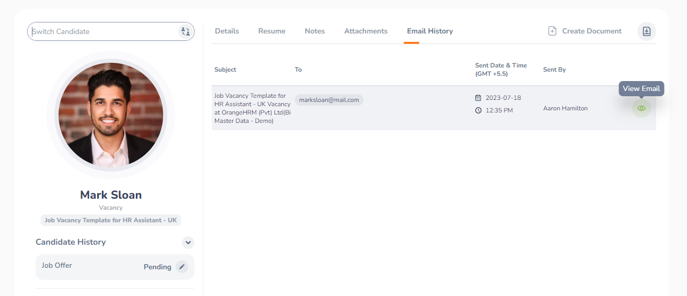Click the clock icon beside 12:35 PM
Image resolution: width=687 pixels, height=296 pixels.
[478, 110]
